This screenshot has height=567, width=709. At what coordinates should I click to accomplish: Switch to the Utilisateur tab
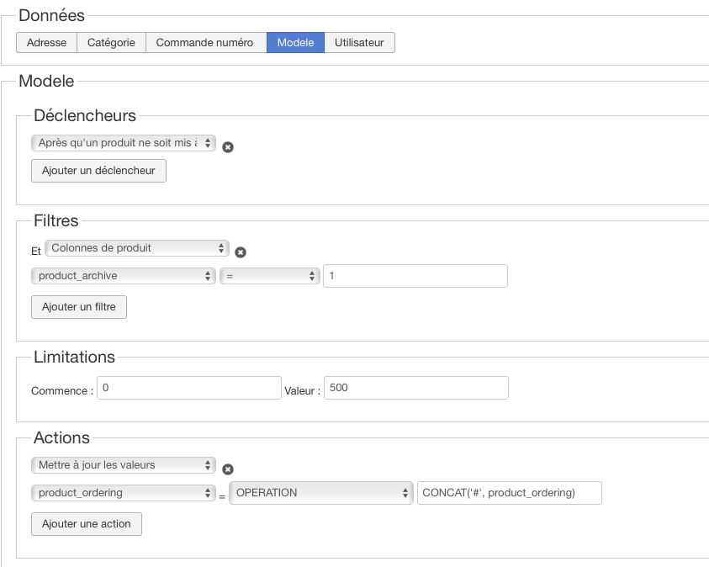tap(359, 42)
